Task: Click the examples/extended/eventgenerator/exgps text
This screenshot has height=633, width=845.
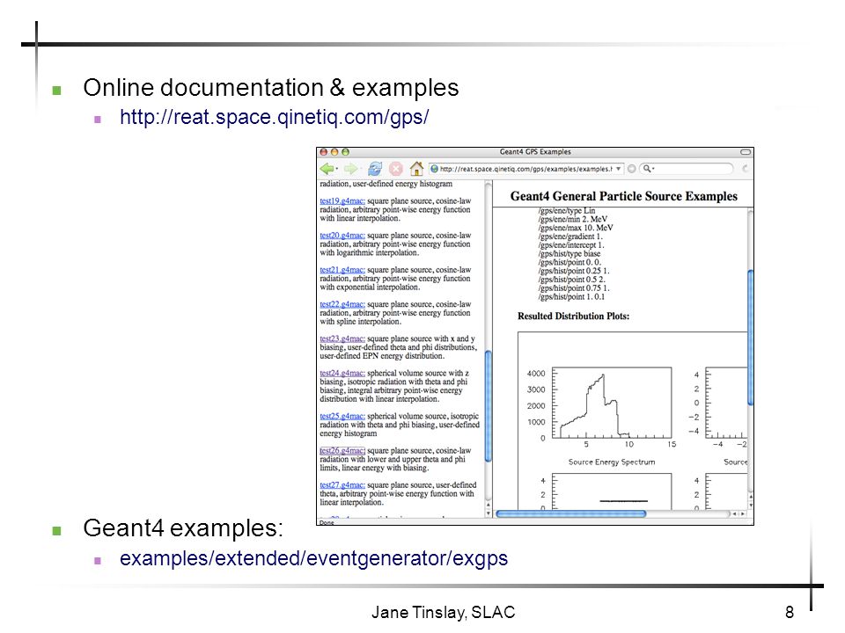Action: coord(313,559)
